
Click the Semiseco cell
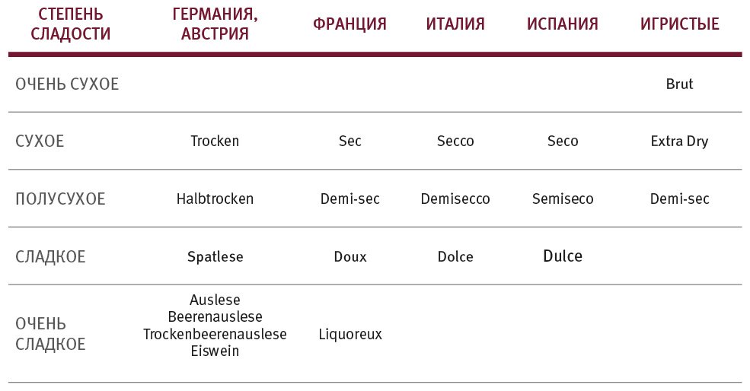point(563,199)
